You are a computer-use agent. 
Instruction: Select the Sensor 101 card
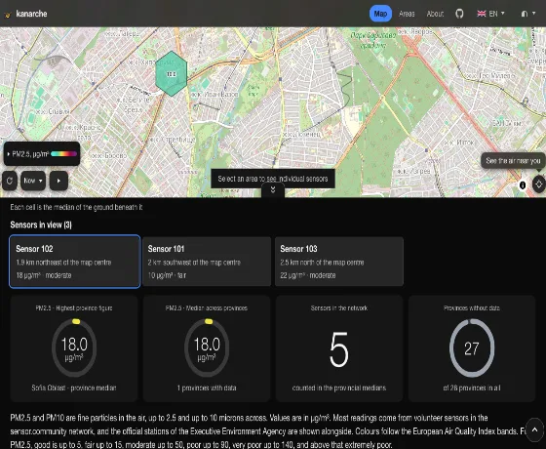tap(207, 262)
